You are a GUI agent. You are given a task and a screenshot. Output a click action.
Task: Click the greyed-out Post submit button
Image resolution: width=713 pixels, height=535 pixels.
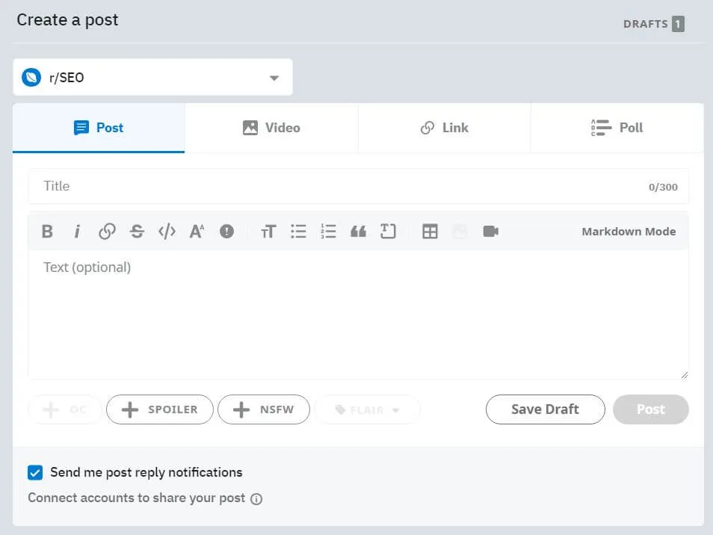[651, 409]
